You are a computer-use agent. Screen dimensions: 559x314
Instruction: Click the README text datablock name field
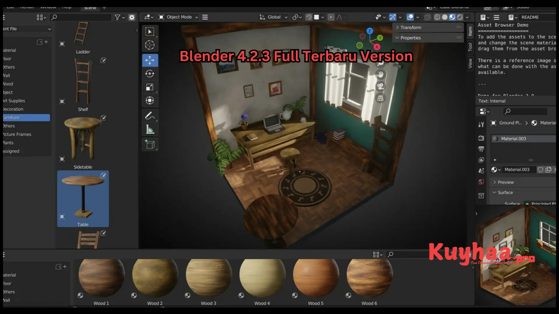(538, 17)
